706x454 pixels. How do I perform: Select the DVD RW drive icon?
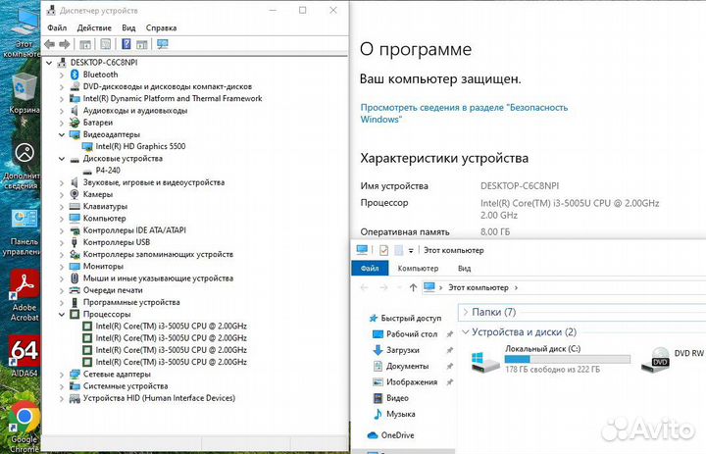click(x=656, y=360)
